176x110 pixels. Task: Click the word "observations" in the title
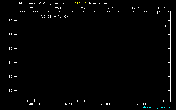[98, 3]
